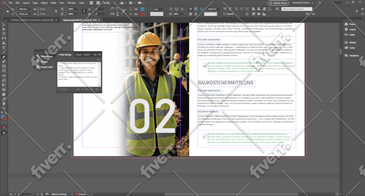Click Script Label in collapsed panel dock
The image size is (365, 196).
click(x=45, y=67)
